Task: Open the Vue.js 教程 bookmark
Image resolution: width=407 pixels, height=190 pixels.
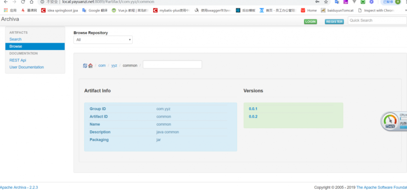Action: coord(130,10)
